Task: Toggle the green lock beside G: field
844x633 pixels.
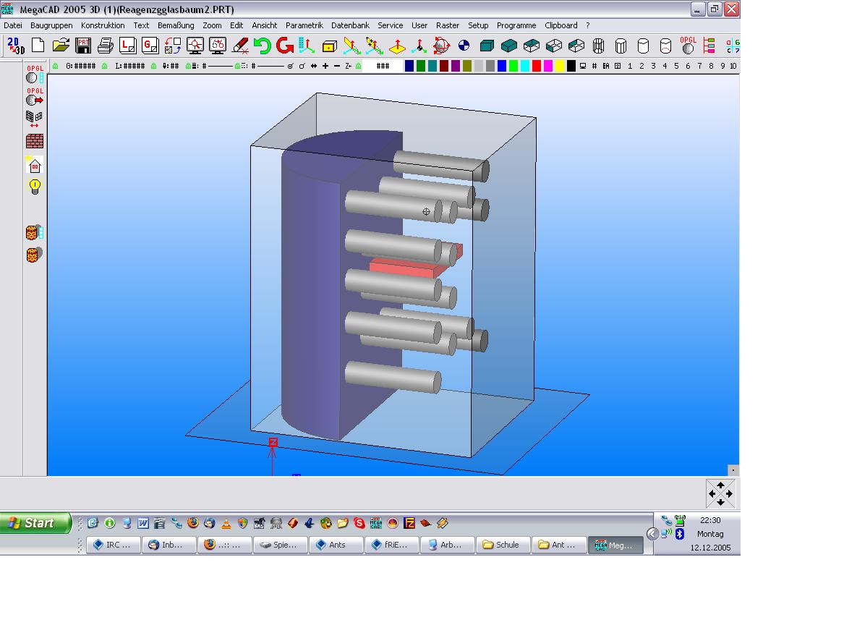Action: pos(56,66)
